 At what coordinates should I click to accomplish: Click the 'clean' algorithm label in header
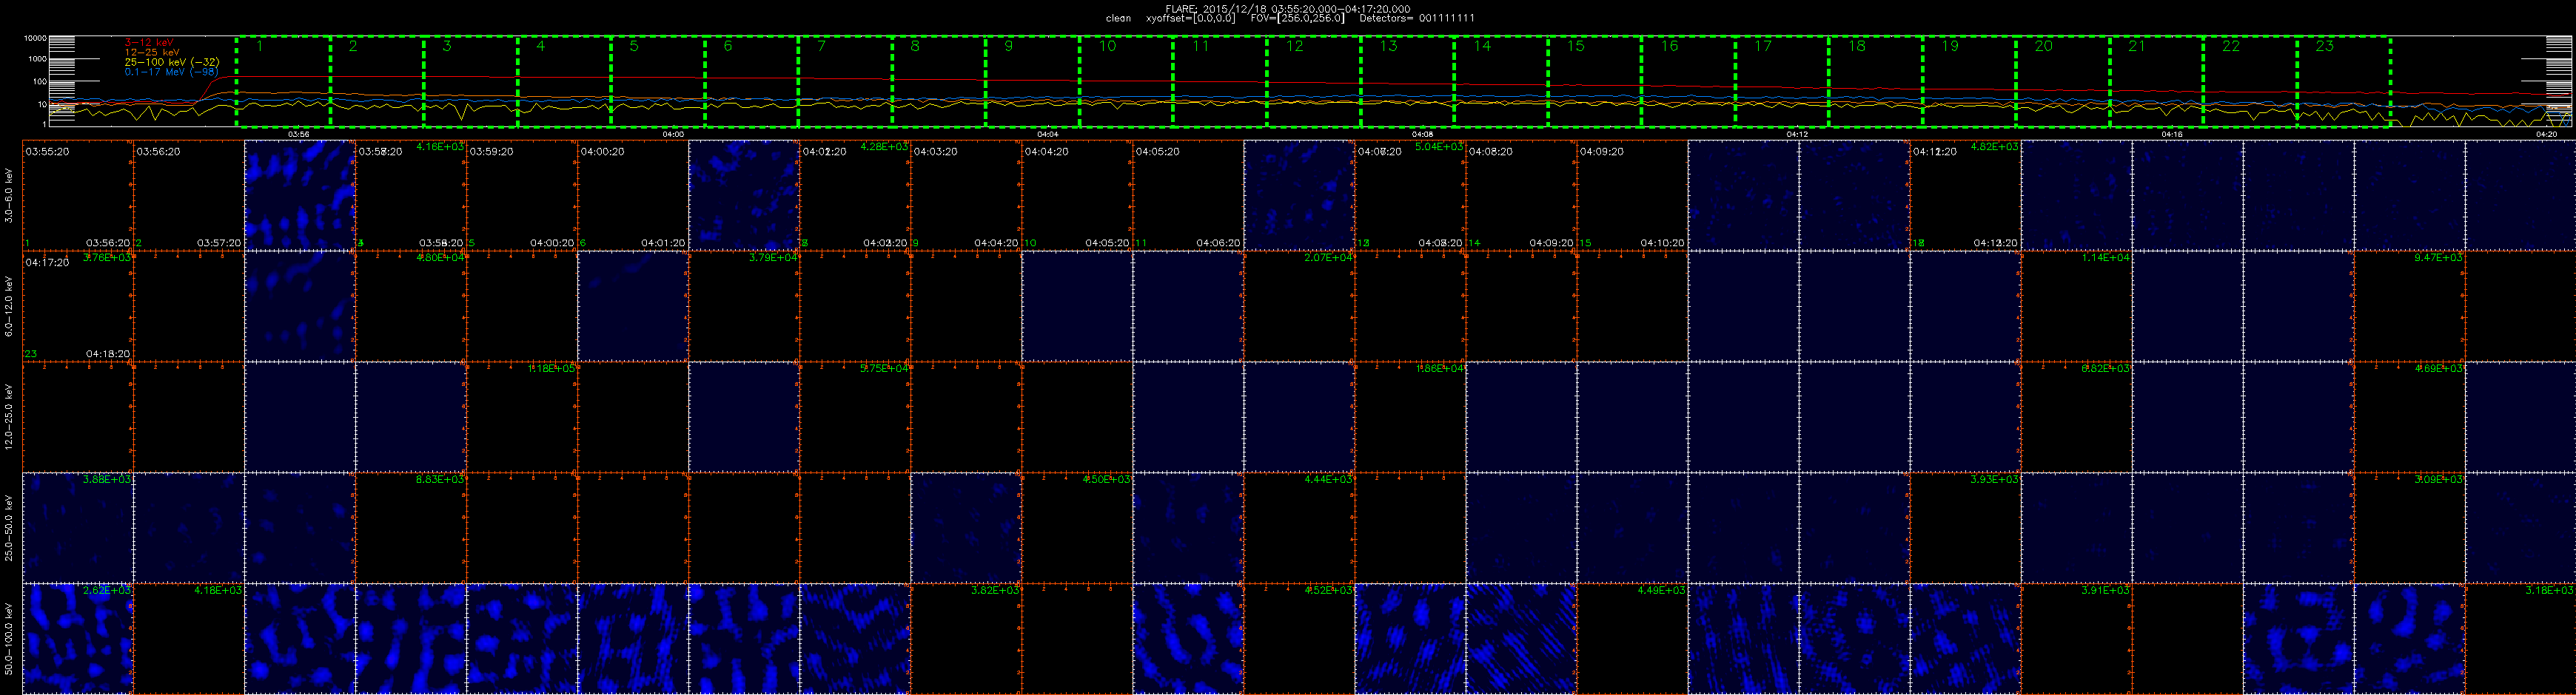pyautogui.click(x=1118, y=18)
